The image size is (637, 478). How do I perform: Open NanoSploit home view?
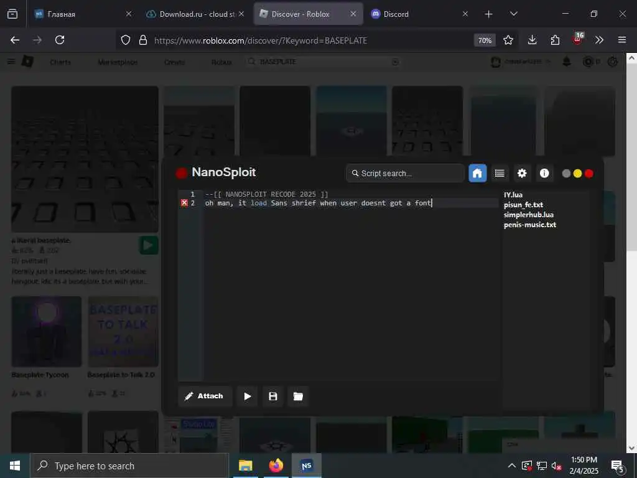[x=477, y=174]
